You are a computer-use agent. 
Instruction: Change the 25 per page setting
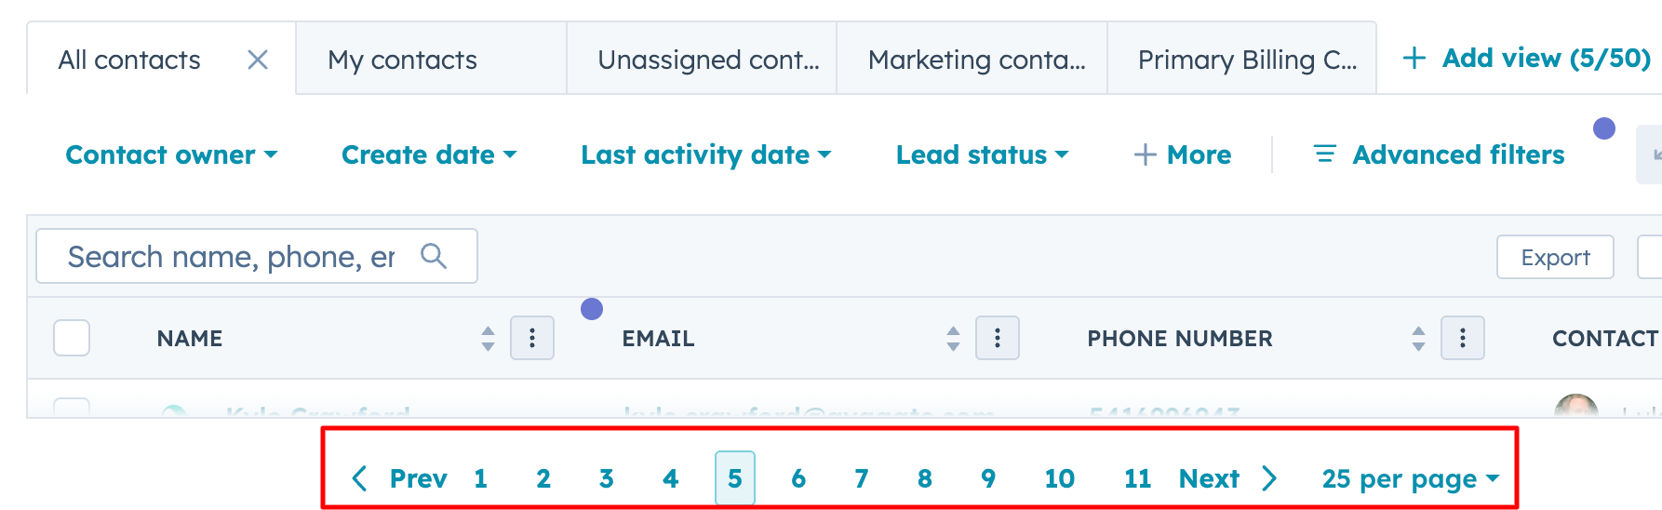click(x=1410, y=478)
